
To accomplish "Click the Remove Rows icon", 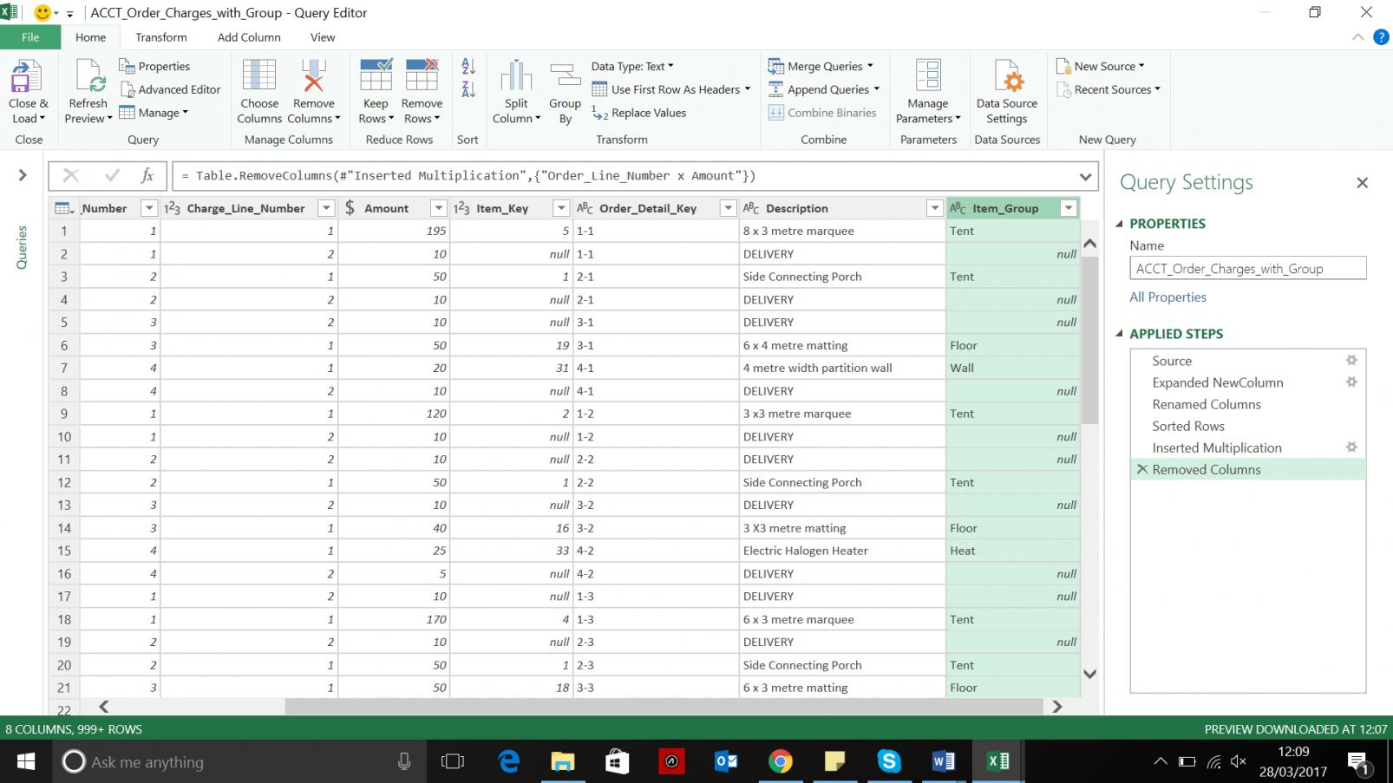I will click(422, 75).
